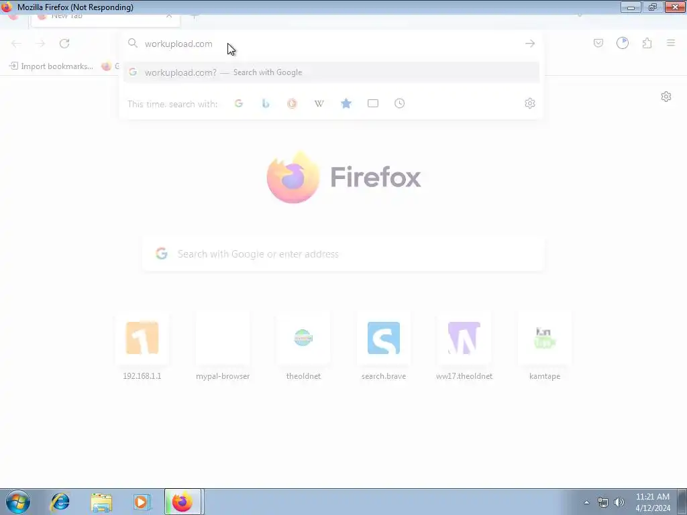Open the Extensions puzzle icon

pyautogui.click(x=647, y=43)
